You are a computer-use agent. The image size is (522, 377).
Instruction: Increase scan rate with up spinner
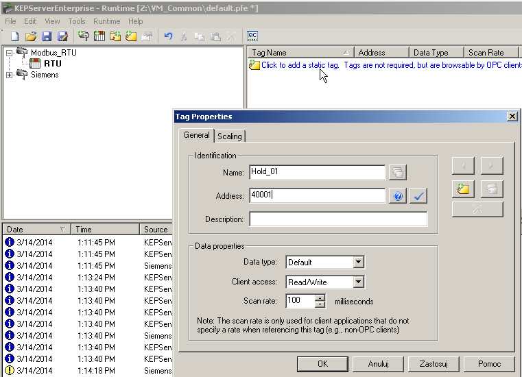coord(320,297)
